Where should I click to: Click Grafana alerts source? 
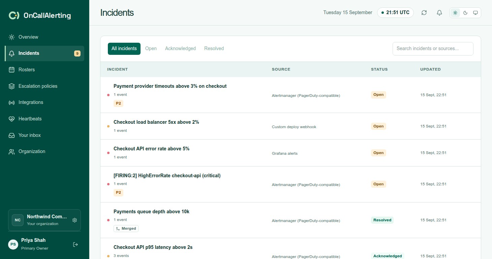click(285, 153)
